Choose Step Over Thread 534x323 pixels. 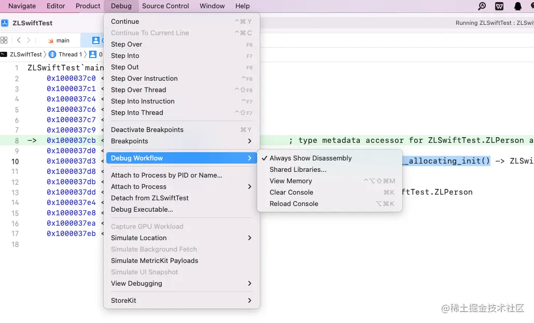[x=181, y=90]
